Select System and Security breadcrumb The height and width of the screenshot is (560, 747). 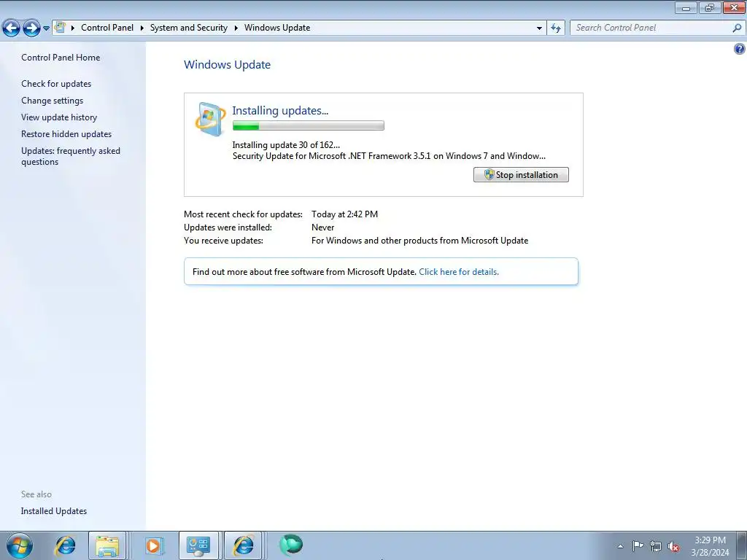[189, 28]
